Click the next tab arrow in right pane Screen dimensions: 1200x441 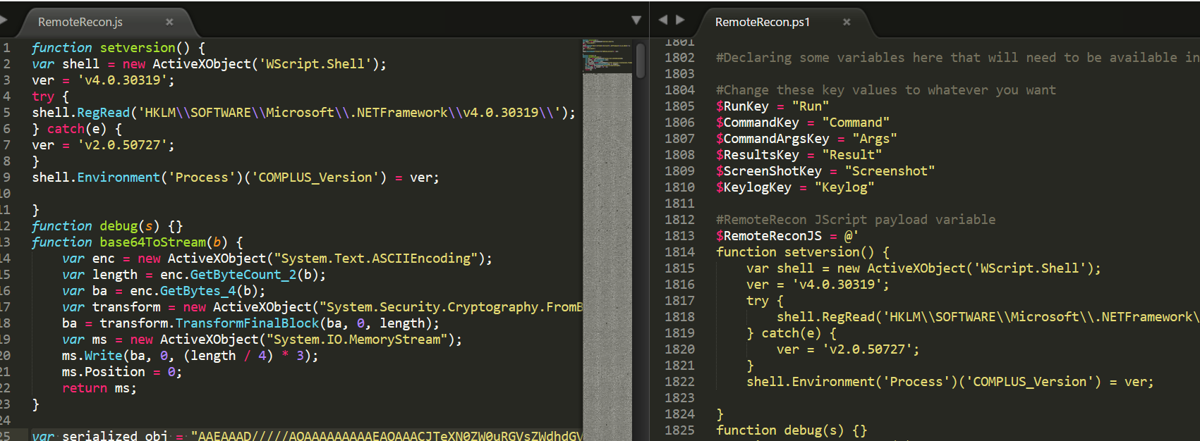680,20
